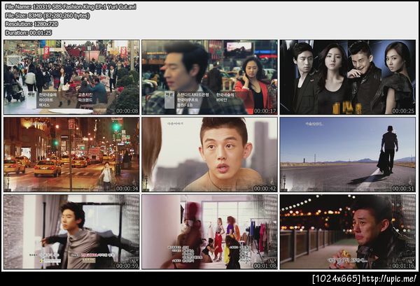The image size is (420, 286).
Task: Click the [1024x665] size label
Action: pyautogui.click(x=337, y=279)
